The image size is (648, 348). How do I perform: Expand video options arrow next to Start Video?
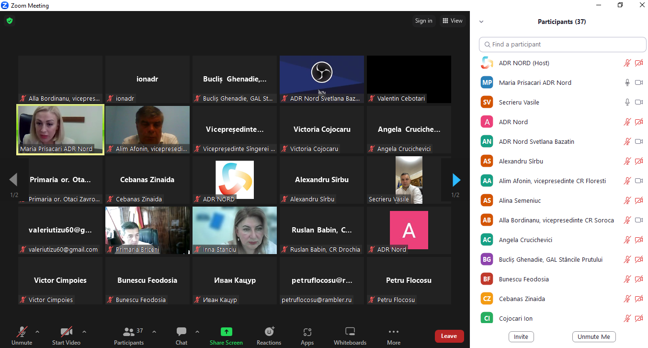[x=84, y=331]
